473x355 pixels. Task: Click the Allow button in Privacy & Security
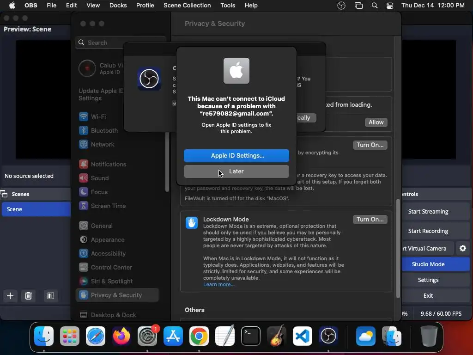(x=376, y=122)
